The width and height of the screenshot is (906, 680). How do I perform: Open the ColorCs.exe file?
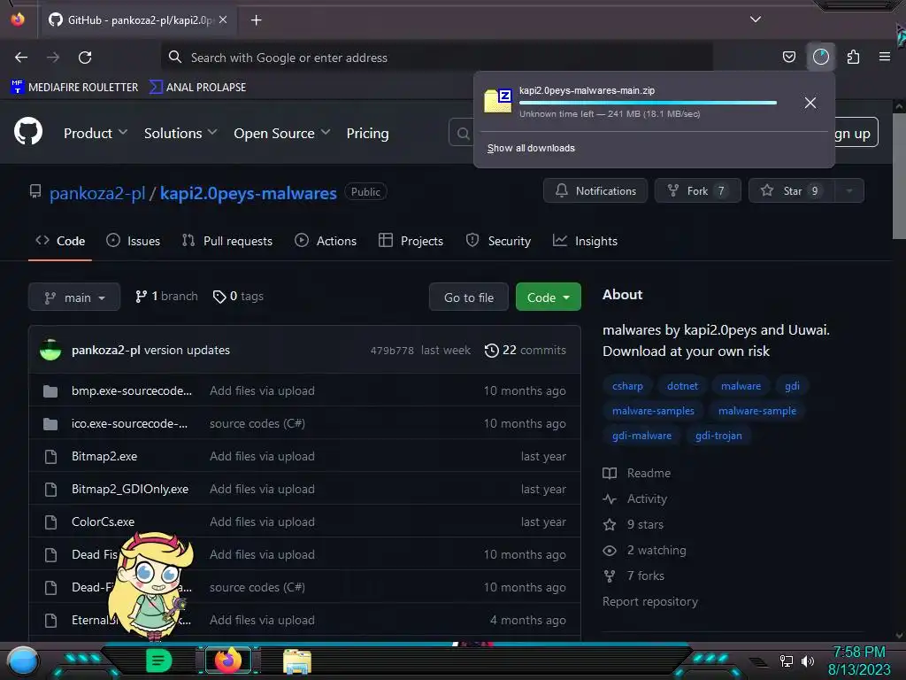(103, 522)
